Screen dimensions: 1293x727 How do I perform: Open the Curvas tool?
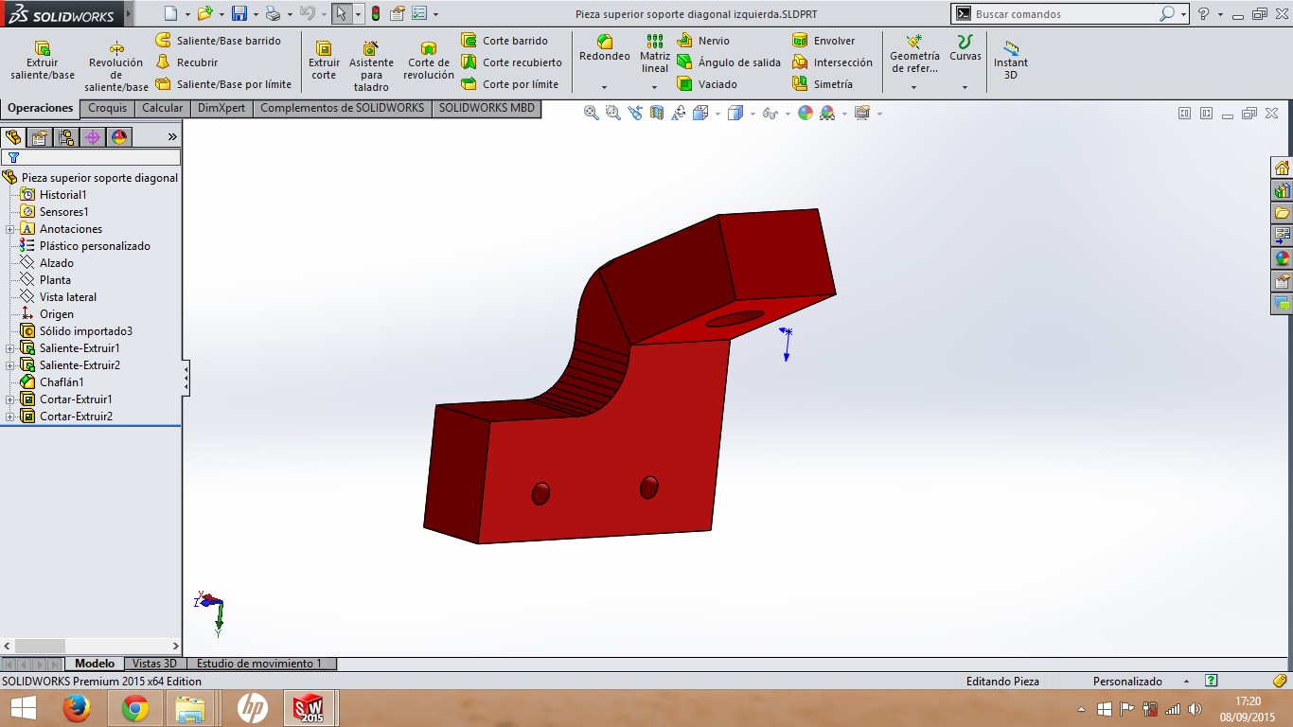point(965,49)
